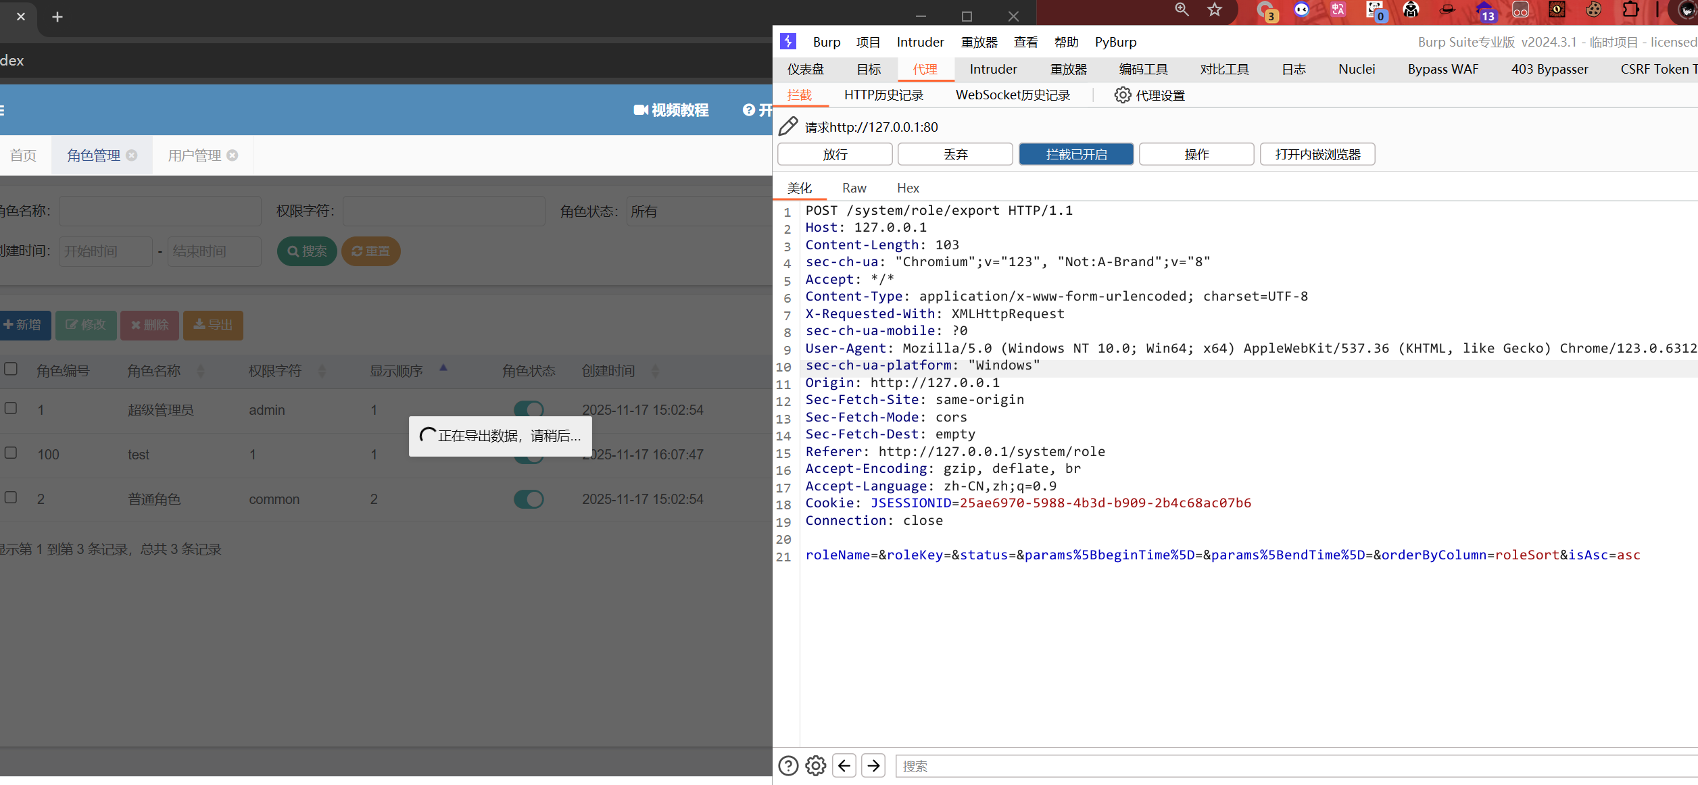Sort by 创建时间 column arrows

[654, 371]
